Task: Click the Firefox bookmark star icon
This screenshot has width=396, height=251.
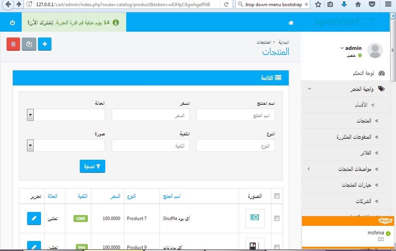Action: tap(318, 4)
